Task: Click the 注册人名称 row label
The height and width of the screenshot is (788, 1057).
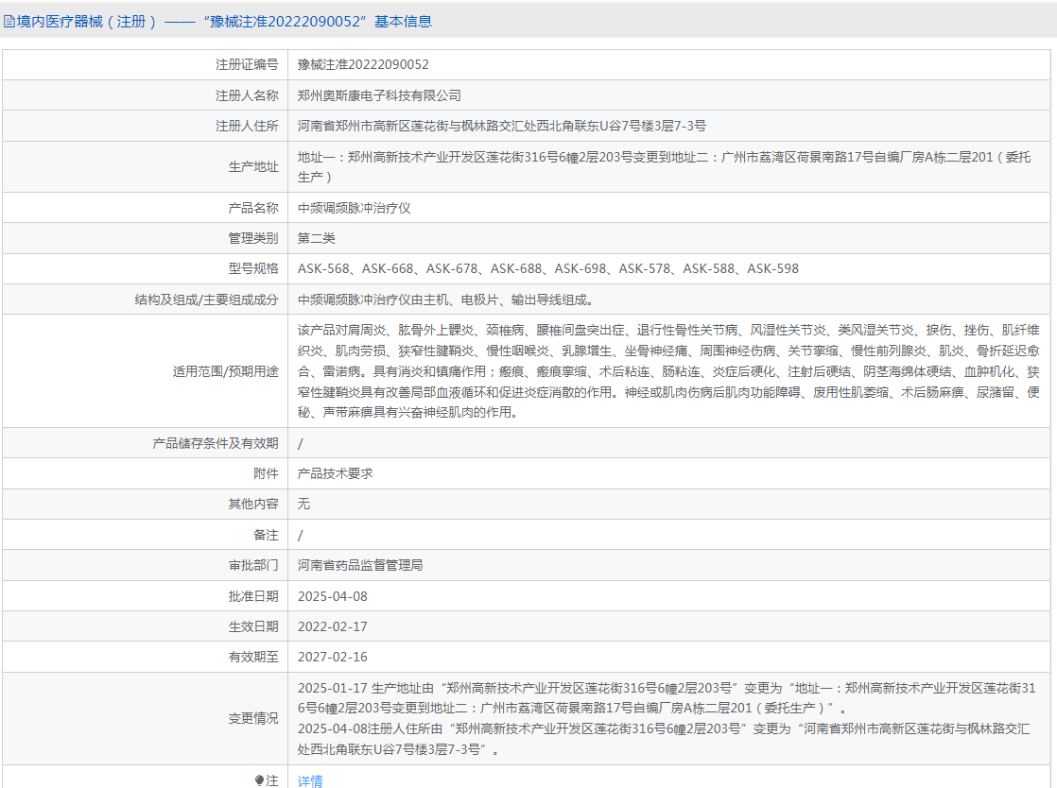Action: (x=247, y=95)
